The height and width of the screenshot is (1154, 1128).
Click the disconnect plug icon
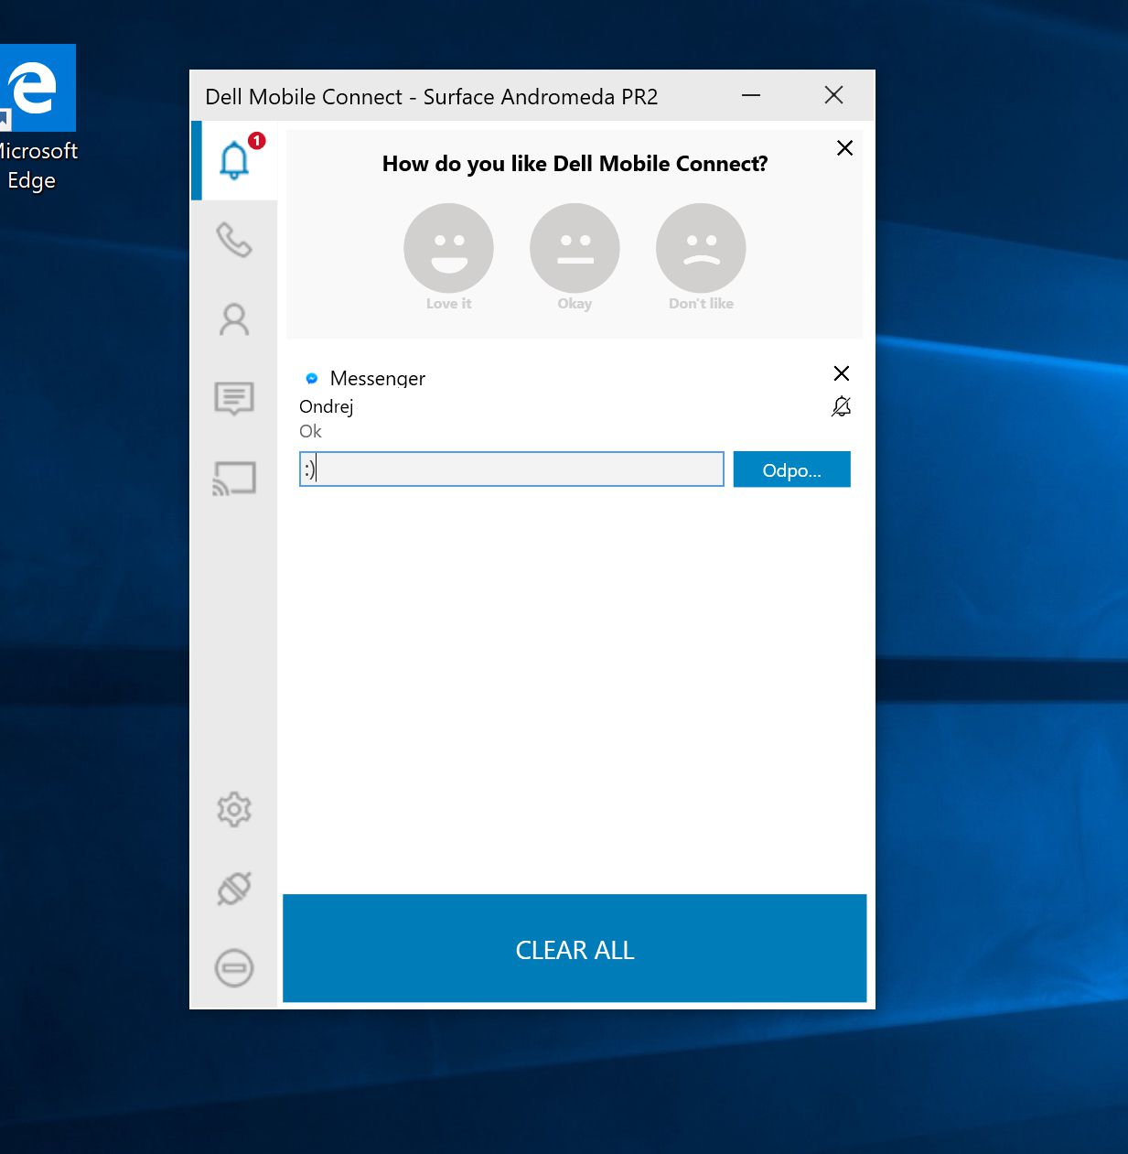pyautogui.click(x=234, y=889)
